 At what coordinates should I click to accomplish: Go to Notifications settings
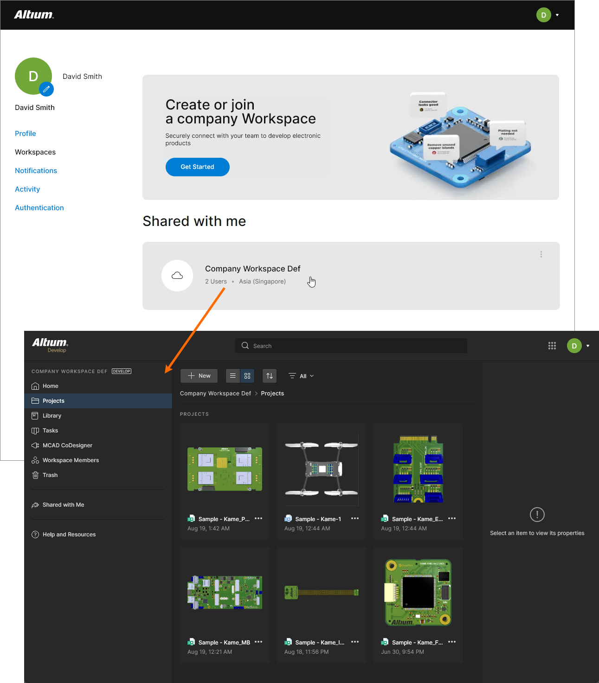36,171
